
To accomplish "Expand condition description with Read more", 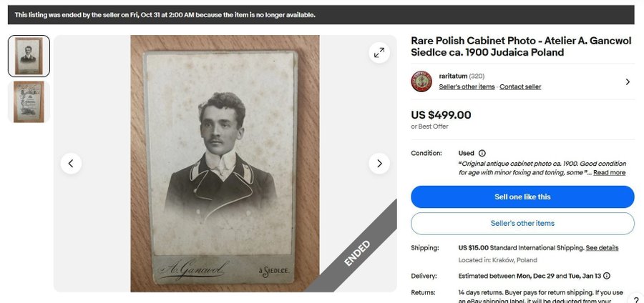I will click(609, 173).
